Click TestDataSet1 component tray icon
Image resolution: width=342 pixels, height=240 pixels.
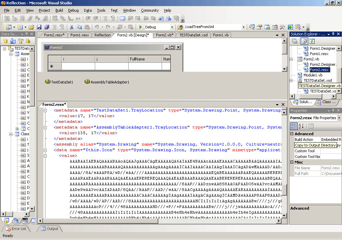pos(47,82)
